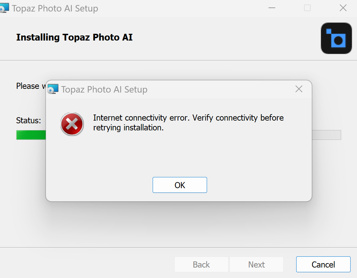Click the red error X icon
Image resolution: width=357 pixels, height=278 pixels.
pos(72,124)
